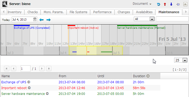Go to previous day with left arrow
Screen dimensions: 189x97
(x=41, y=20)
